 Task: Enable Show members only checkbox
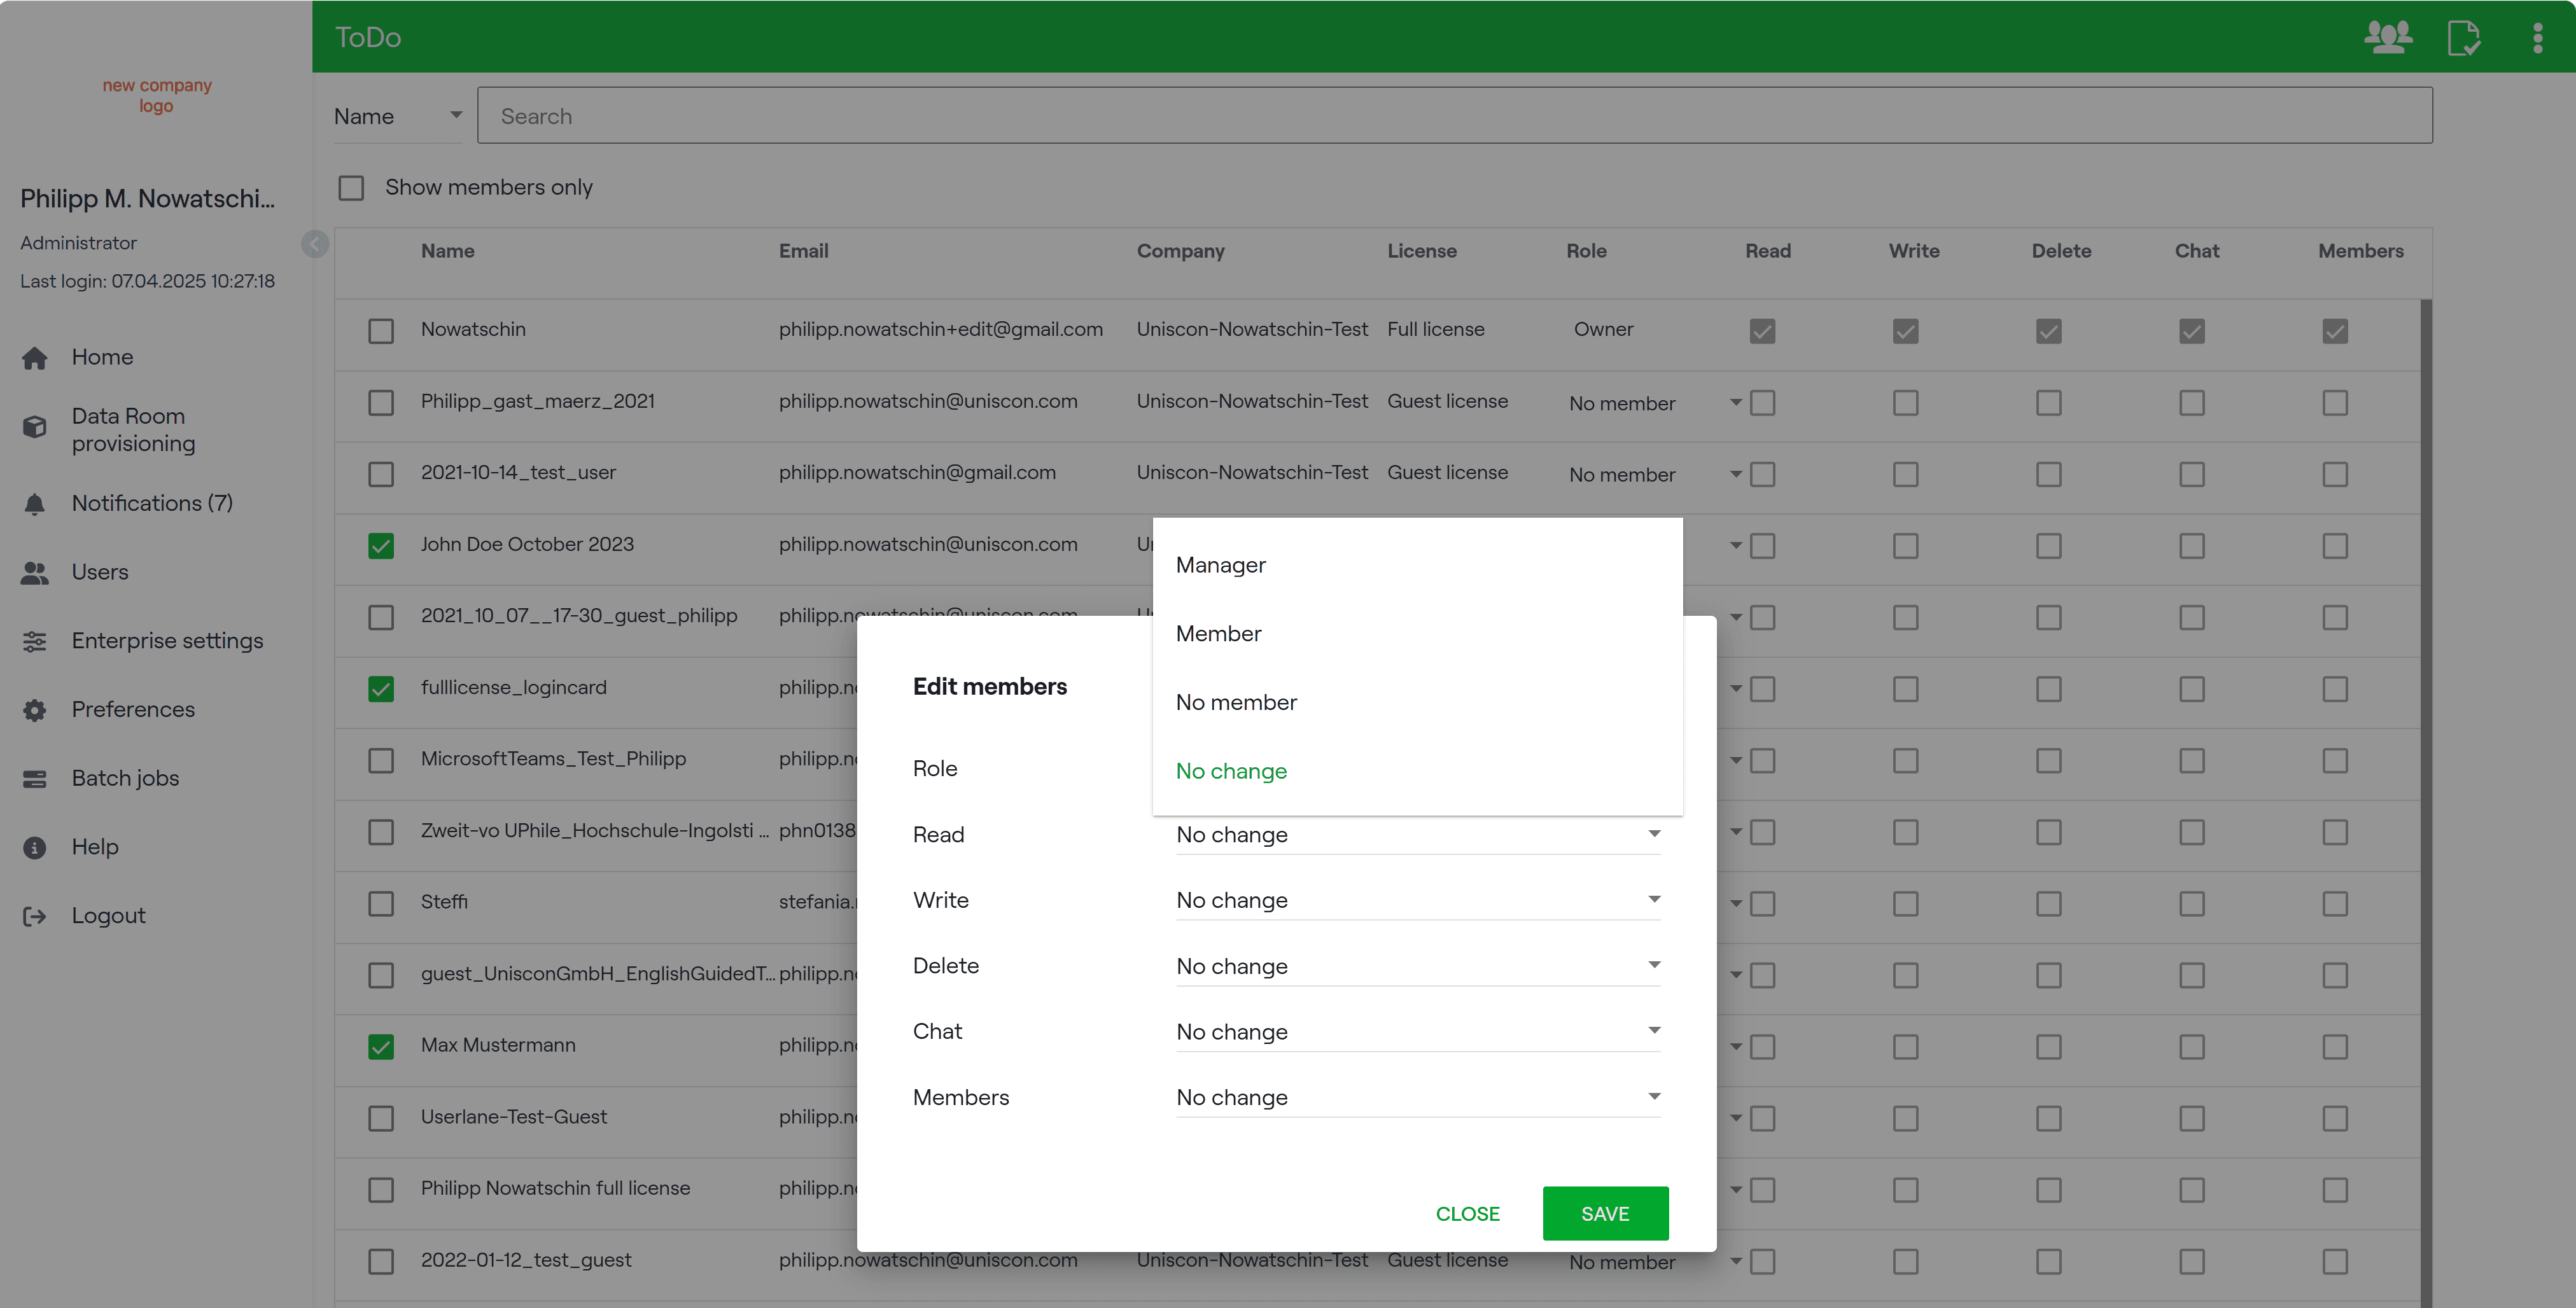tap(351, 188)
